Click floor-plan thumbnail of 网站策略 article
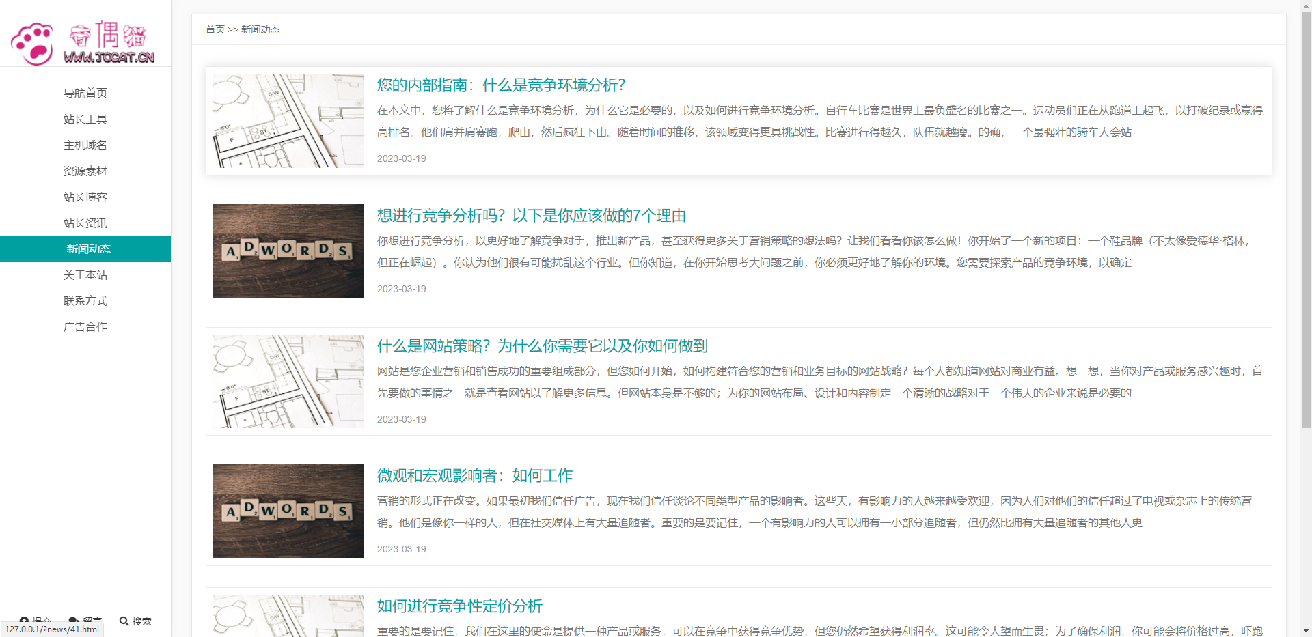This screenshot has width=1312, height=637. click(288, 381)
